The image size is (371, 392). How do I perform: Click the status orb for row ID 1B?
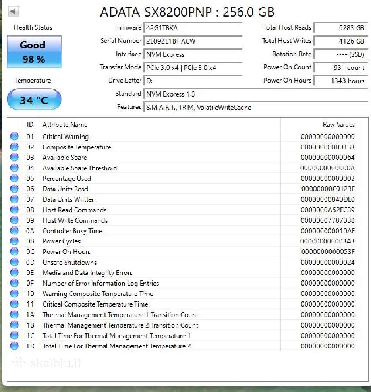pyautogui.click(x=14, y=325)
